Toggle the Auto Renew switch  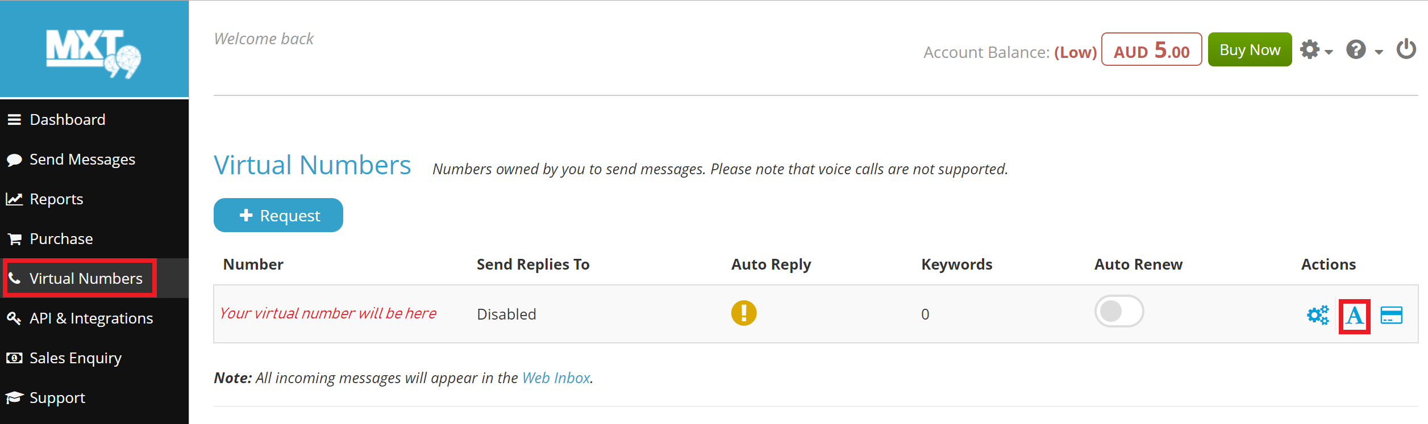click(x=1118, y=311)
